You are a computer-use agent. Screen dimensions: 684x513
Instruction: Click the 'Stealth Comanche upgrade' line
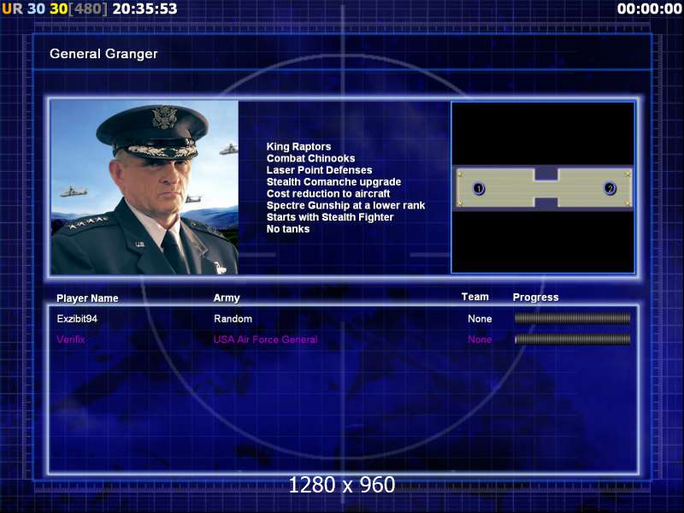click(333, 182)
